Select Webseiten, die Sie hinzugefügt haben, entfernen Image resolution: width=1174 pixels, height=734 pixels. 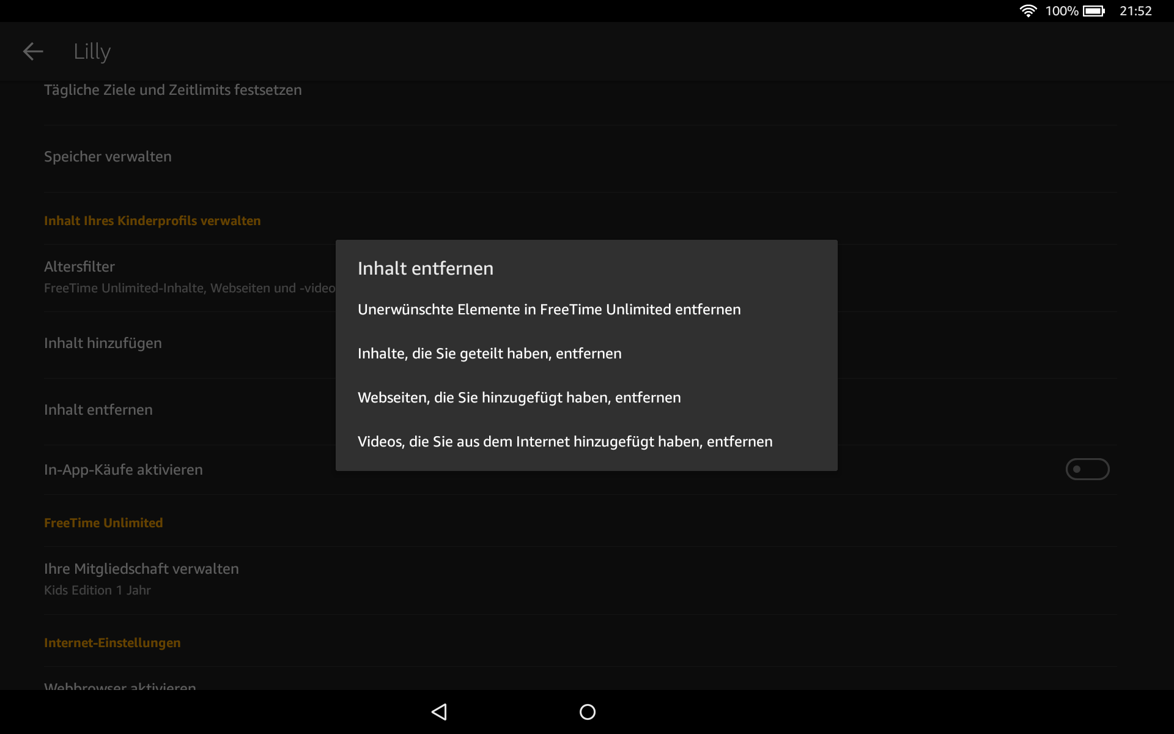(519, 398)
